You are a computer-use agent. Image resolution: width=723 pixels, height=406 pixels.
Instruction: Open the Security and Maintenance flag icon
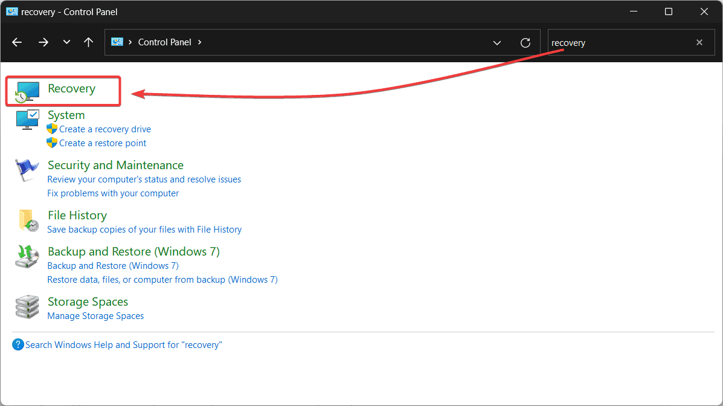click(27, 170)
